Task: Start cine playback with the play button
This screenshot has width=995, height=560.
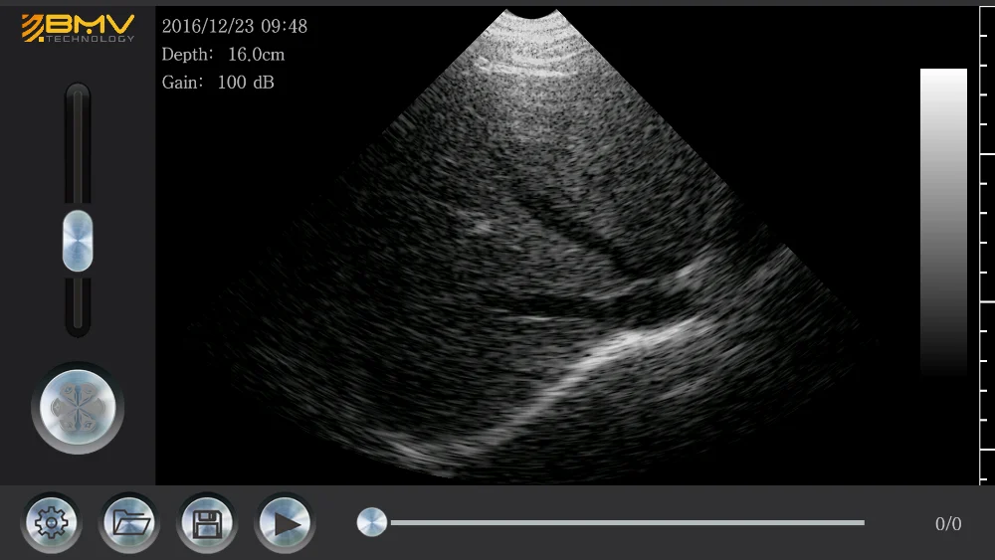Action: tap(285, 523)
